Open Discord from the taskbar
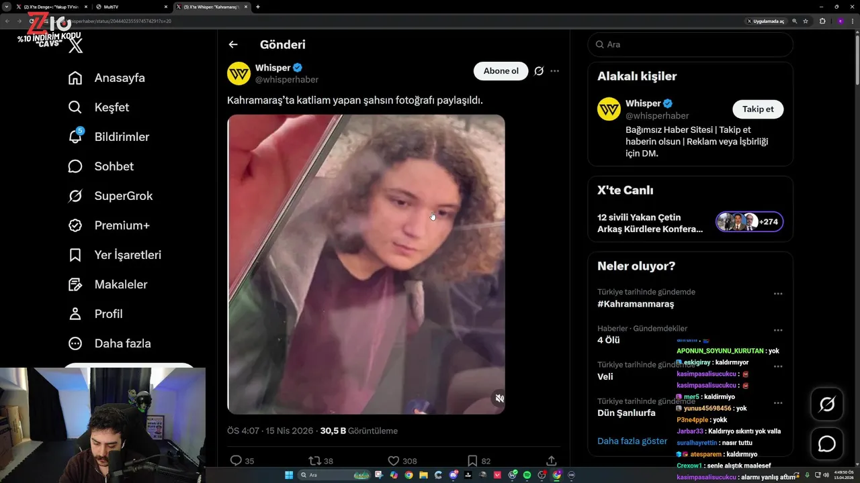 click(454, 475)
